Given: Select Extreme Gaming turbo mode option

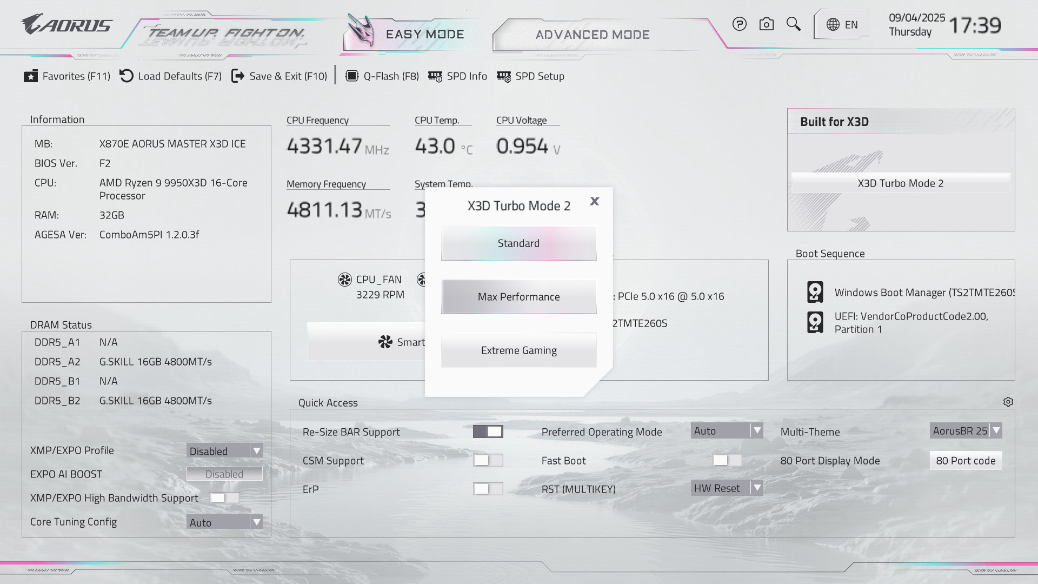Looking at the screenshot, I should 519,350.
